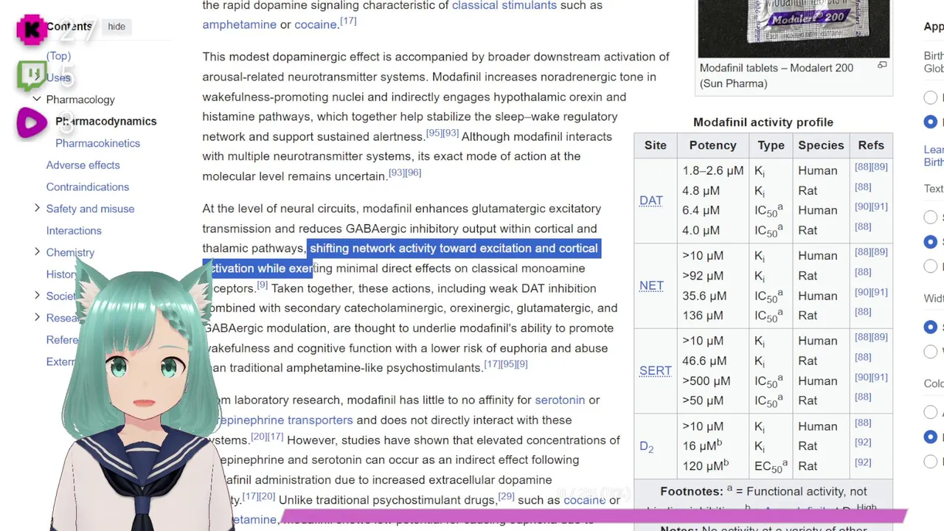Image resolution: width=944 pixels, height=531 pixels.
Task: Jump to (Top) in the contents list
Action: tap(58, 56)
